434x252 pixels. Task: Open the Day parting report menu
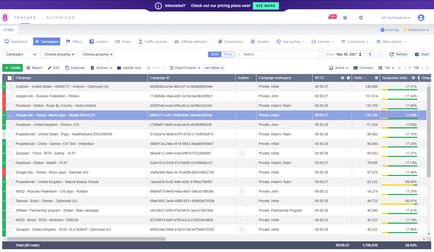[290, 42]
